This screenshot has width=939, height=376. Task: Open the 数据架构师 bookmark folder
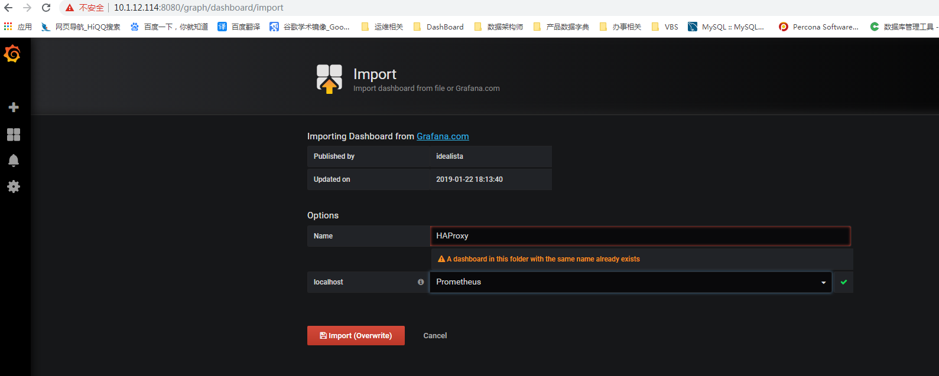499,27
